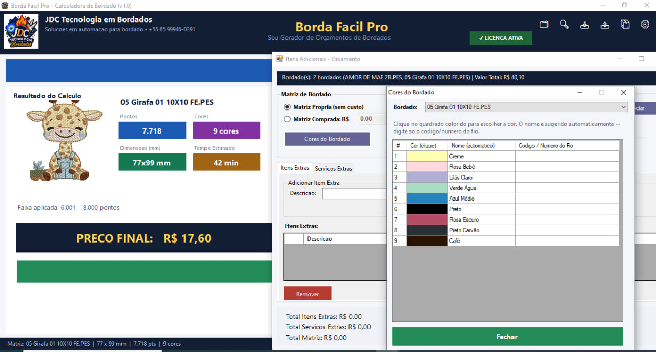Click the import tray download icon
The height and width of the screenshot is (352, 656).
(584, 25)
